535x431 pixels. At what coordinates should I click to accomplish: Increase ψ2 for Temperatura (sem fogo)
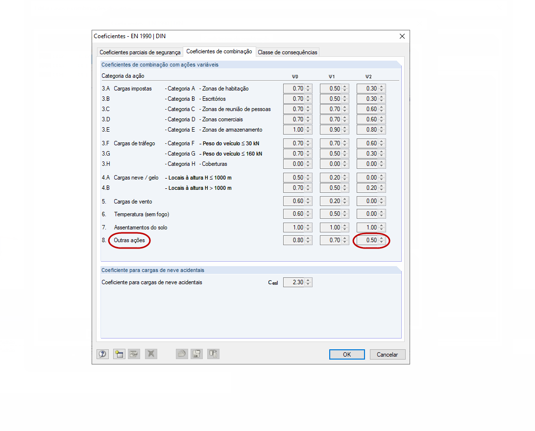point(382,212)
